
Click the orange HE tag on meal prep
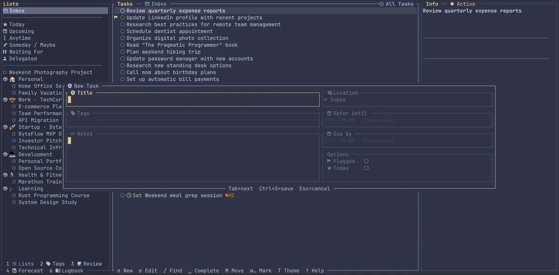coord(230,196)
